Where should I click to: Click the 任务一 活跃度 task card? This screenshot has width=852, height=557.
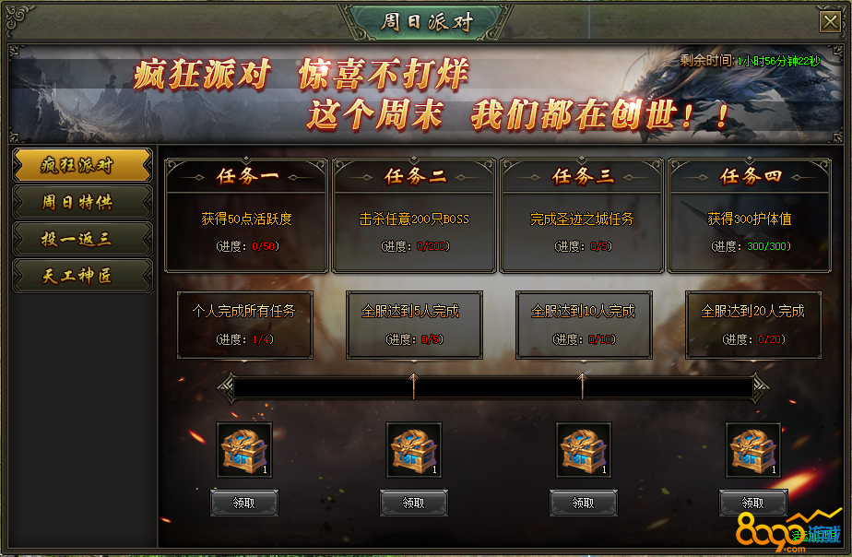coord(246,215)
